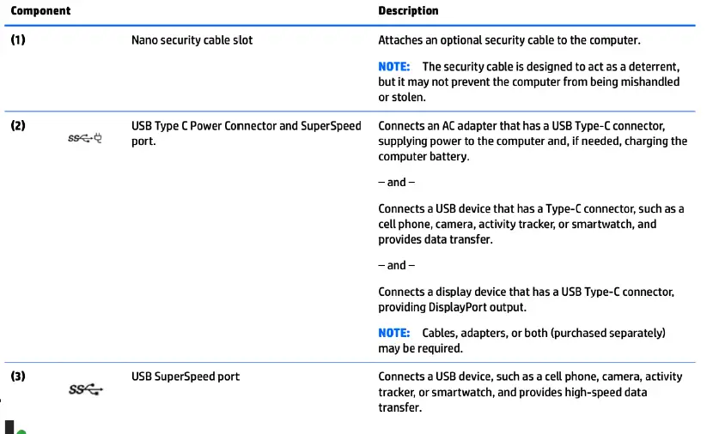Select component number (3)
This screenshot has width=719, height=434.
[18, 377]
